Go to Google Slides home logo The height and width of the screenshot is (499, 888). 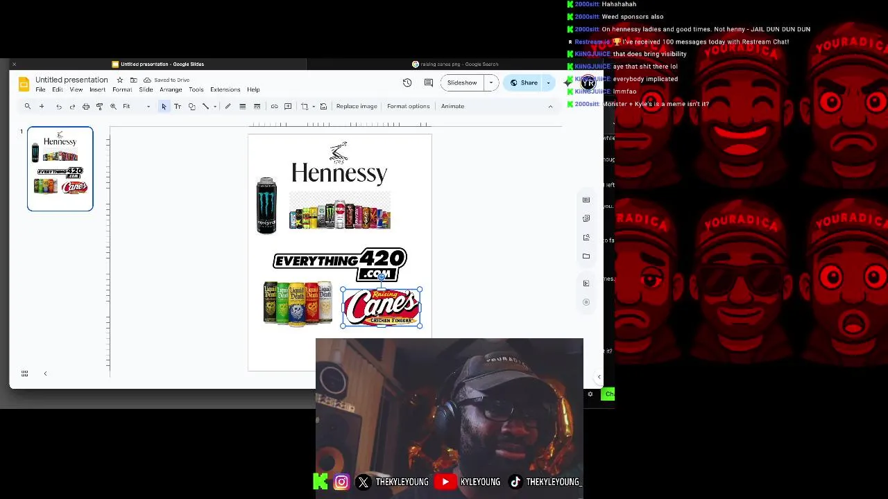24,84
